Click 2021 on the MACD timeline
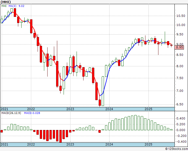 4,144
